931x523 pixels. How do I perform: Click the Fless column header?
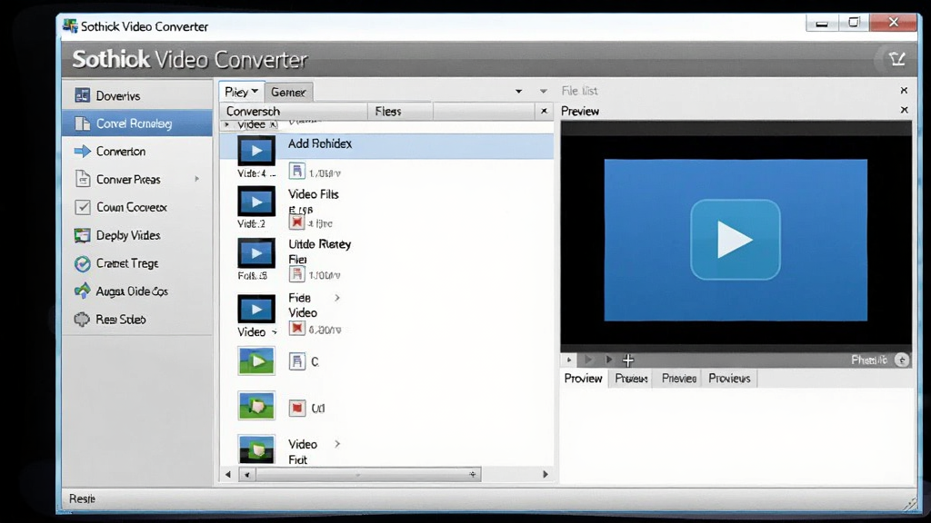(x=400, y=111)
